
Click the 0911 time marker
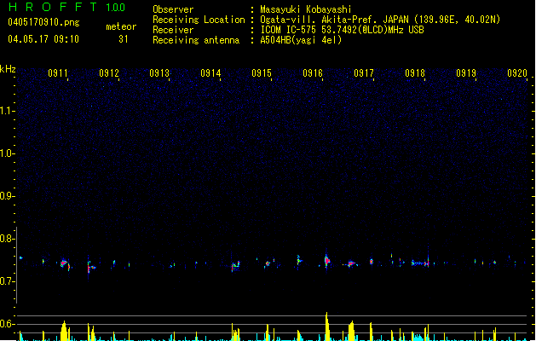pos(57,73)
